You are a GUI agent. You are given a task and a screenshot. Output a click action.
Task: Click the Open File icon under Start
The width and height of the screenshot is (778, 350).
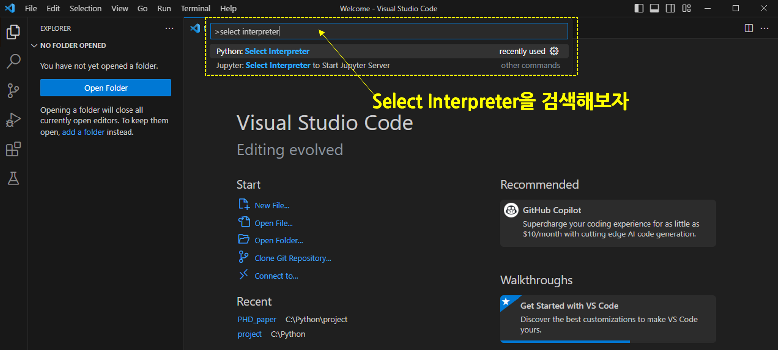tap(244, 222)
